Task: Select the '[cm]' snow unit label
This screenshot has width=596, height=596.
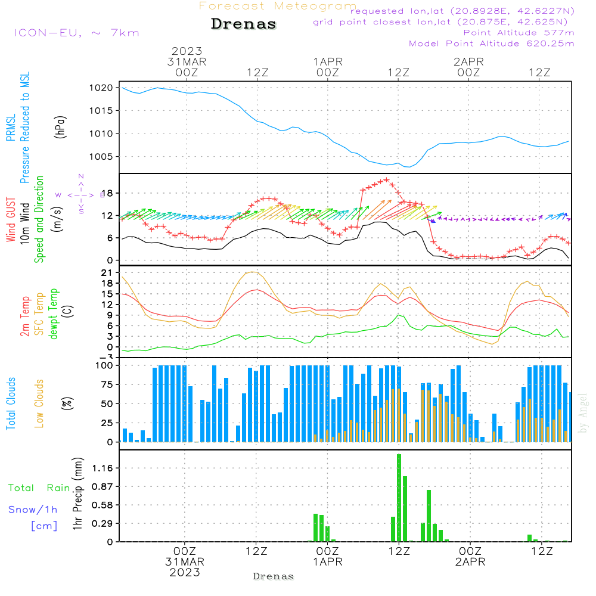Action: click(44, 526)
